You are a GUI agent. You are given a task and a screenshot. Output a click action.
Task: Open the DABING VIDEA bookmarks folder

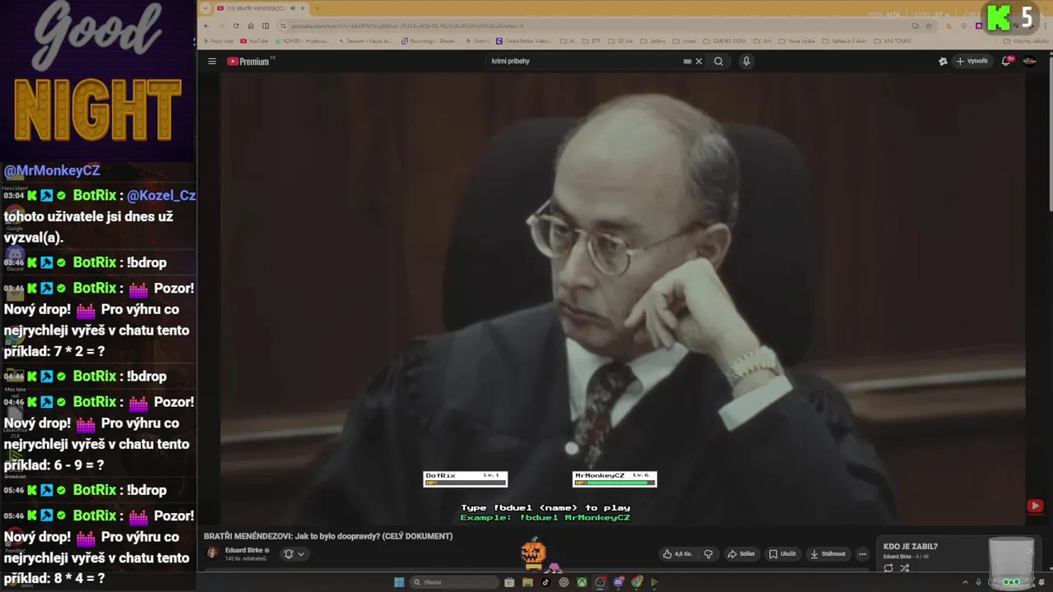click(726, 41)
